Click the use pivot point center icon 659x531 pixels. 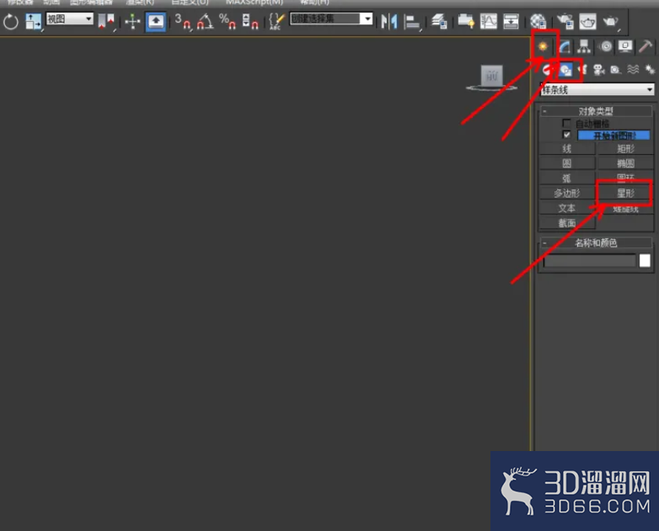(106, 21)
